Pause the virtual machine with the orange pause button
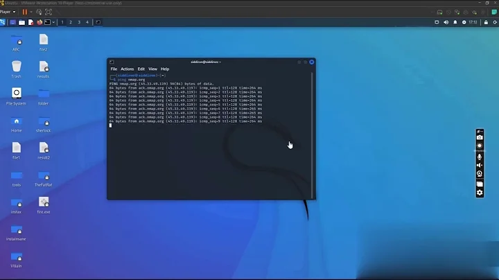 [x=24, y=12]
